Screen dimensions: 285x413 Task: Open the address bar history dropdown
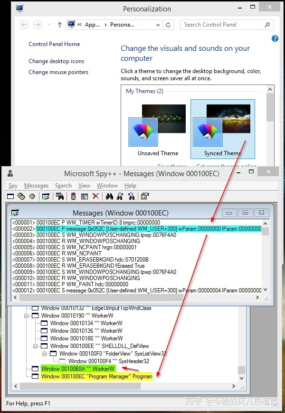click(x=158, y=25)
